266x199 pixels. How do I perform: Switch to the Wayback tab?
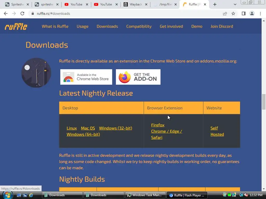[x=133, y=4]
